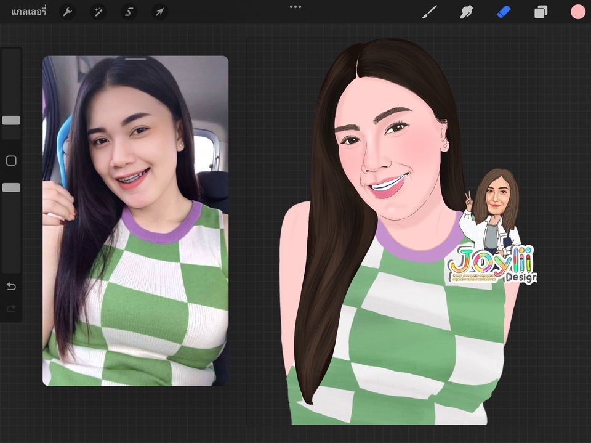Click the three-dot menu at top center

[295, 7]
